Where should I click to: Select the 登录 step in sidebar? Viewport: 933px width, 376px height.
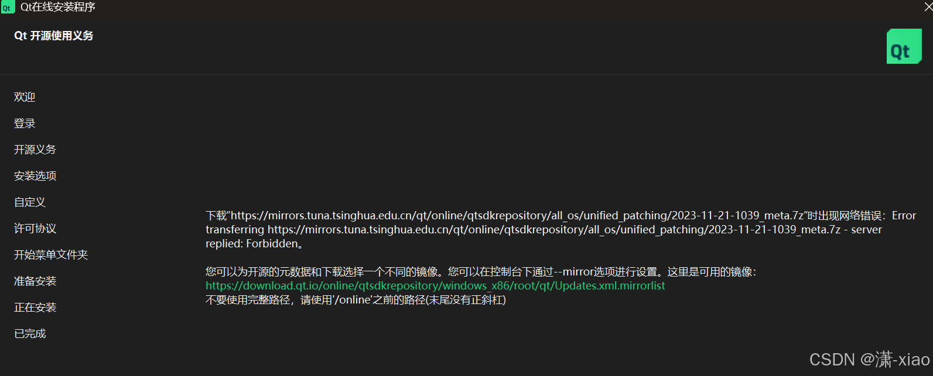pos(25,123)
